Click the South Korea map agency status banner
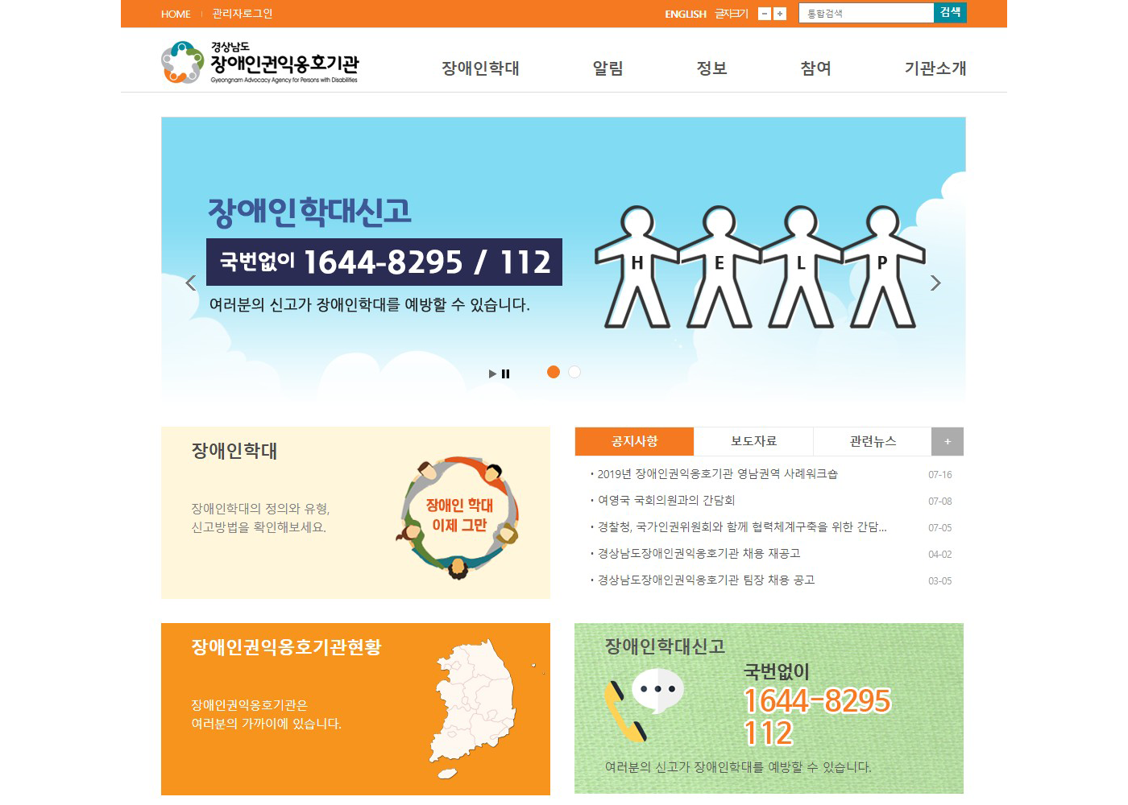The width and height of the screenshot is (1128, 805). [355, 708]
